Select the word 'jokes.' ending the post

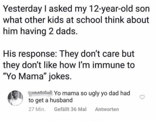60,77
